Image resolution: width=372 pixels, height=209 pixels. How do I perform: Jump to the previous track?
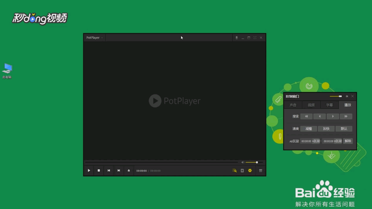coord(109,171)
